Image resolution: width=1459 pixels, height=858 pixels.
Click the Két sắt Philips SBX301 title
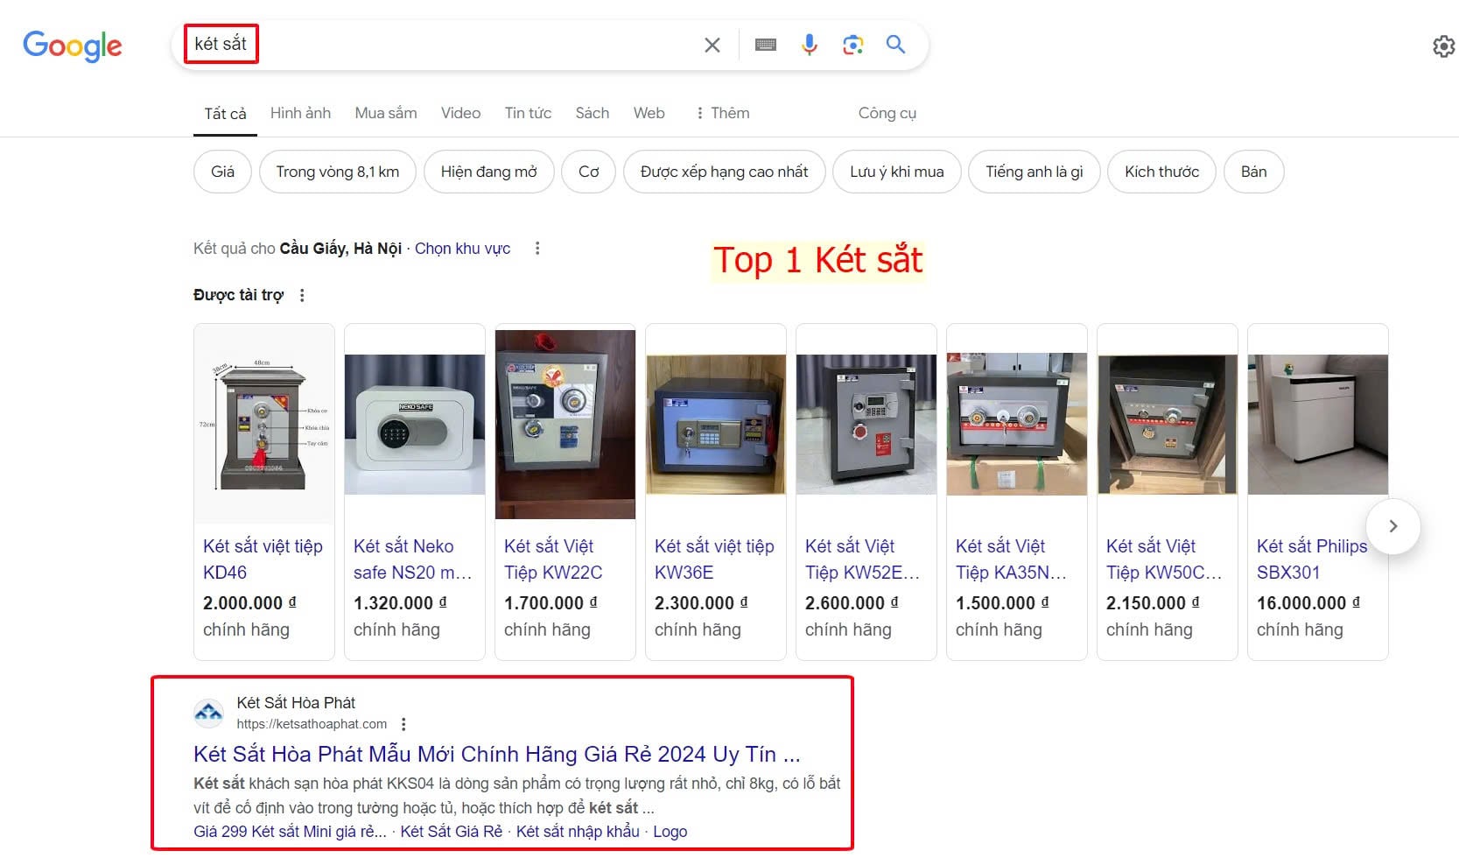(x=1312, y=559)
